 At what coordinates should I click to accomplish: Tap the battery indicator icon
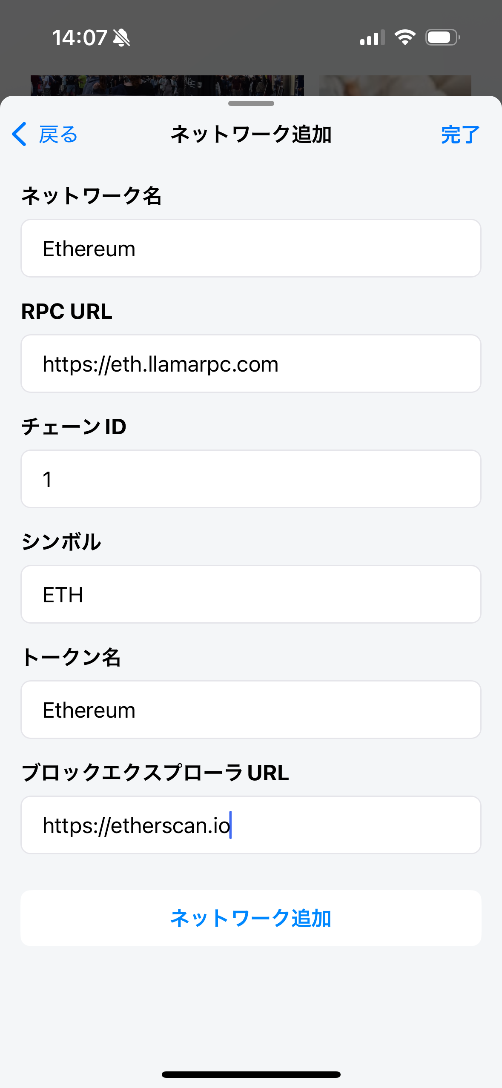[442, 37]
